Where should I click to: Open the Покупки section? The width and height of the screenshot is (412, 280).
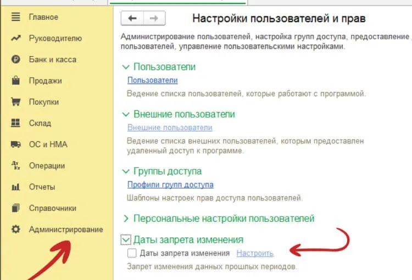tap(43, 102)
